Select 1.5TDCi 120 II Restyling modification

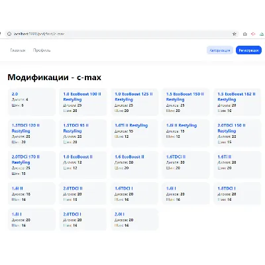(26, 128)
